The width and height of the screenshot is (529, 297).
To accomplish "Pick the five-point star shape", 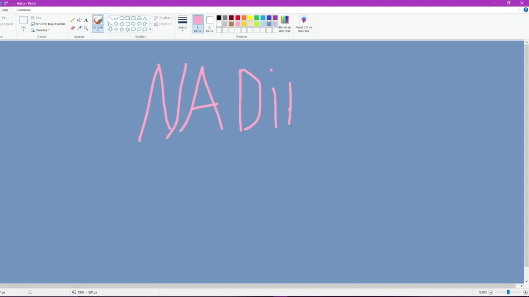I will click(x=122, y=30).
